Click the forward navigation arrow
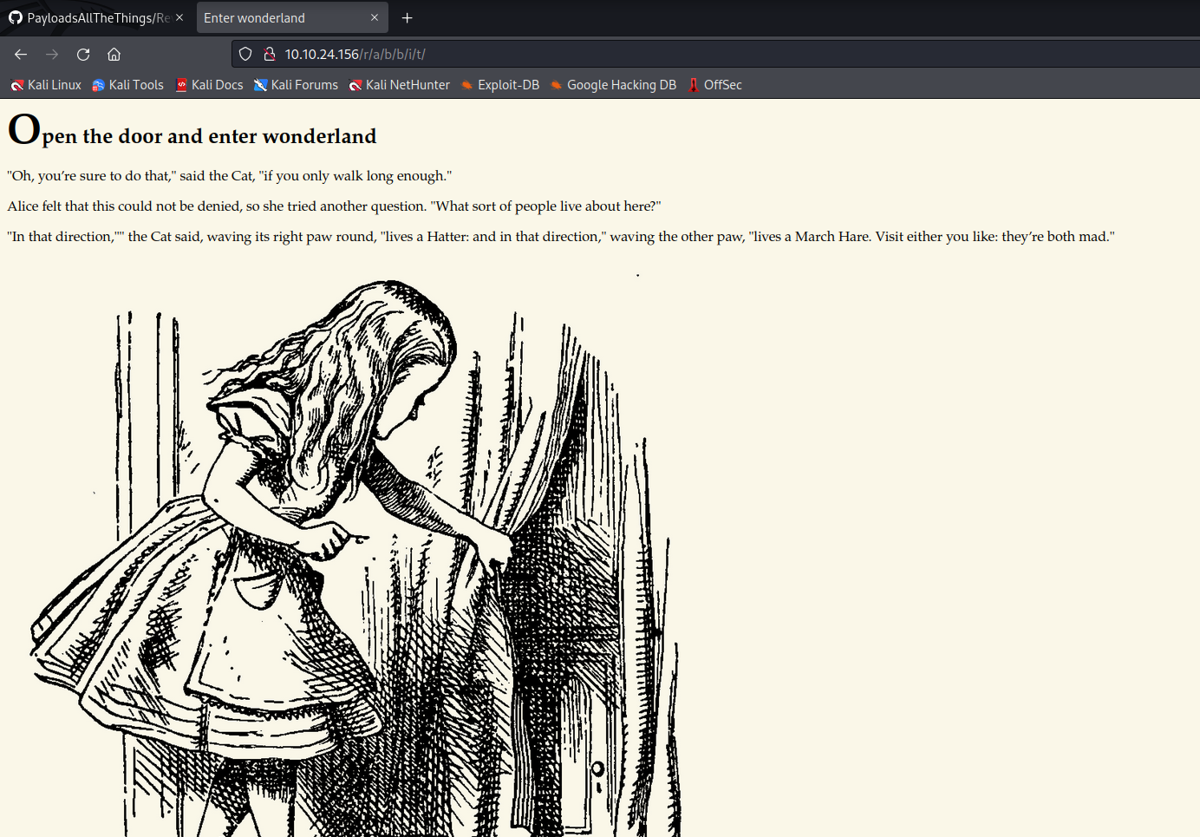 [52, 54]
